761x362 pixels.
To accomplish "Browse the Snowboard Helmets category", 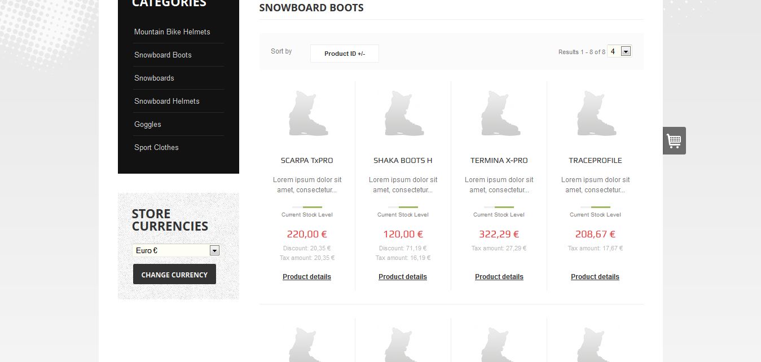I will [167, 101].
